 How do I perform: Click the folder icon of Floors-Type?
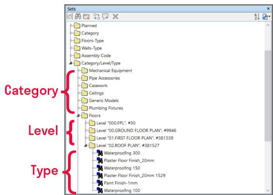tap(77, 41)
